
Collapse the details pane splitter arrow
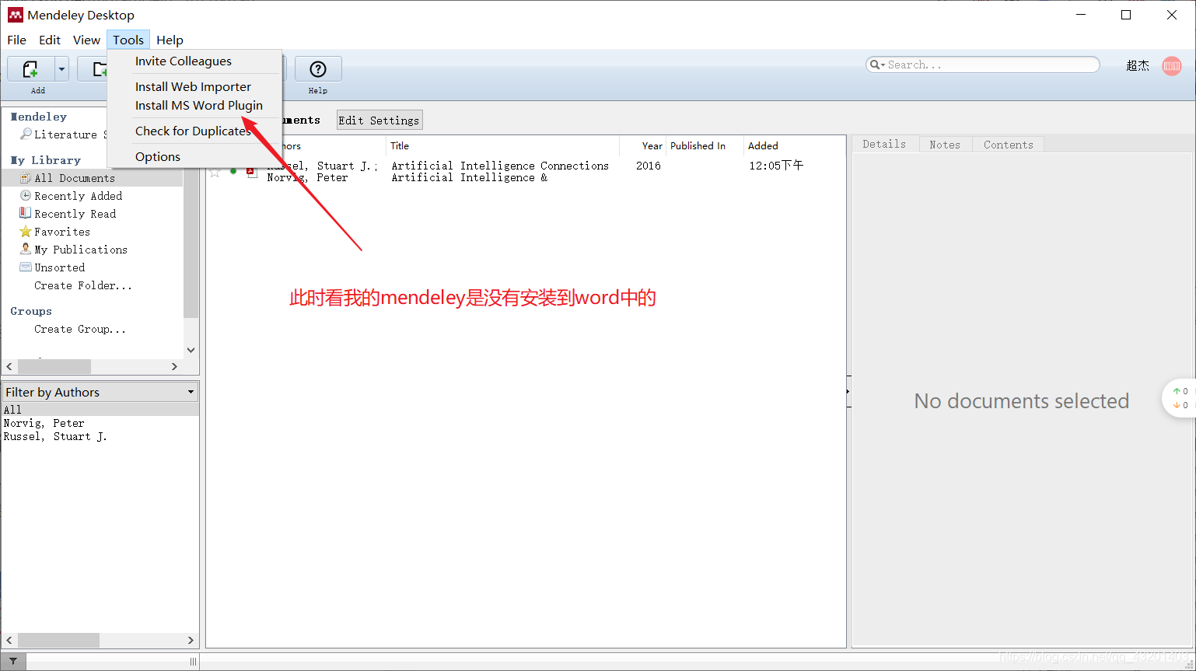tap(848, 391)
